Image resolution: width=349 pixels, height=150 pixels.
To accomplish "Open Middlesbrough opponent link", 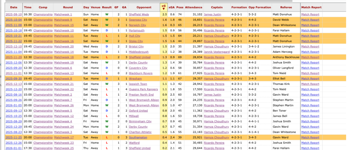I will tap(139, 52).
